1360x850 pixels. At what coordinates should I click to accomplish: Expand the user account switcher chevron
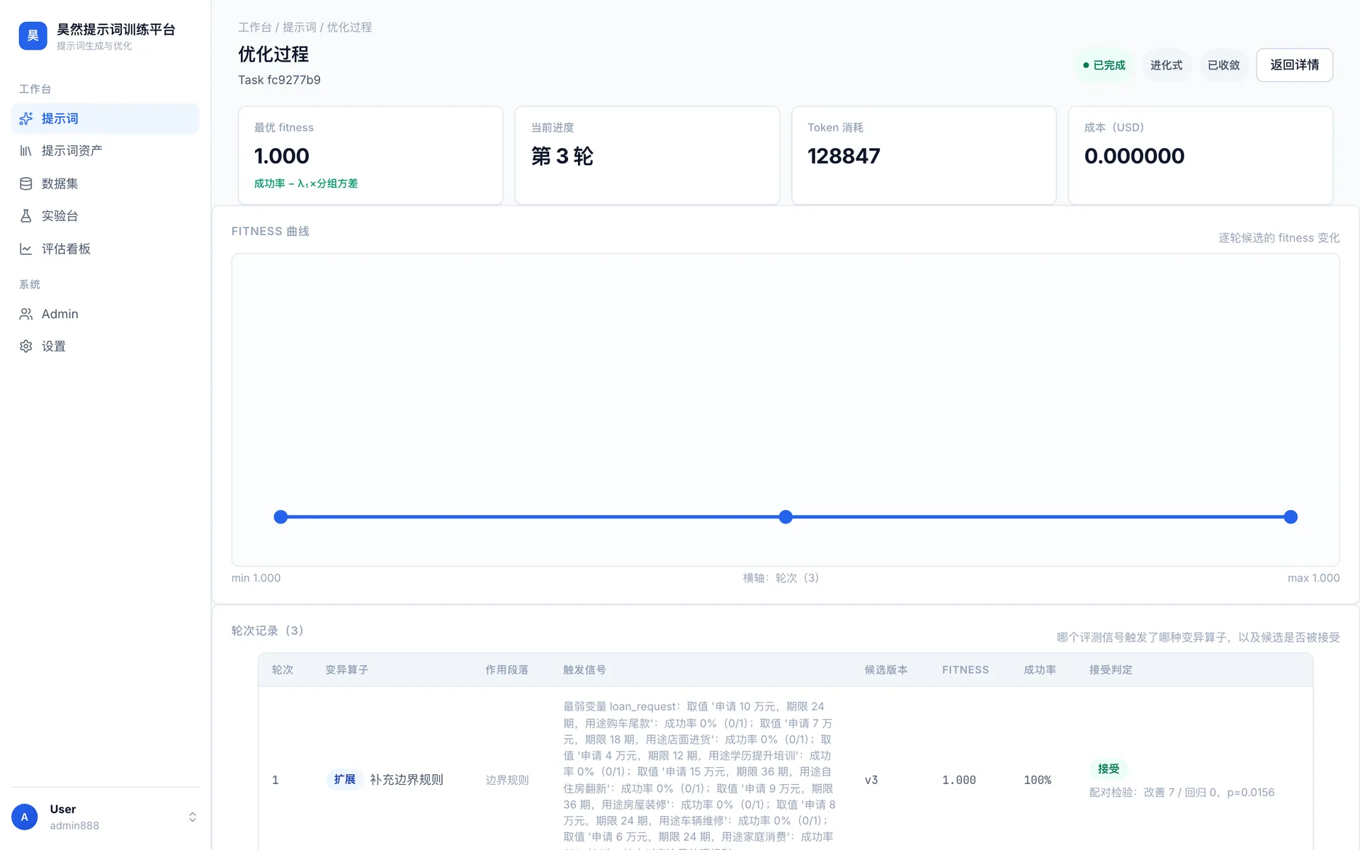192,817
